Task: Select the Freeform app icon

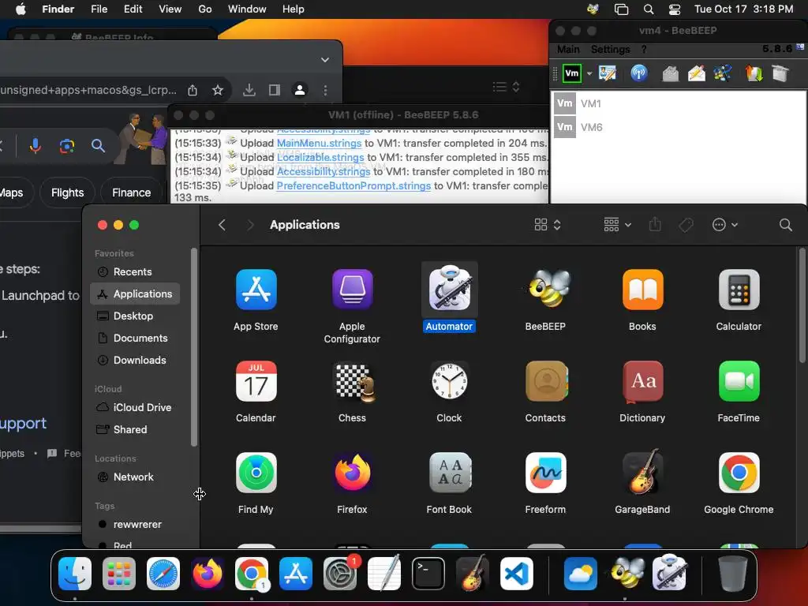Action: pos(546,473)
